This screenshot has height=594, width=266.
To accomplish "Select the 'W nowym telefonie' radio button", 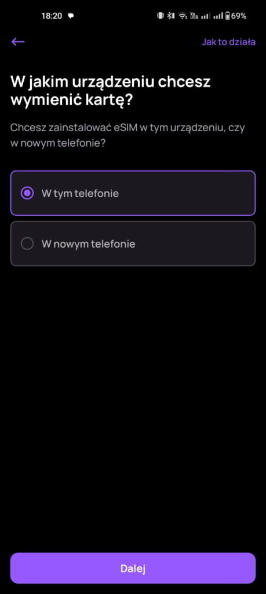I will click(27, 244).
